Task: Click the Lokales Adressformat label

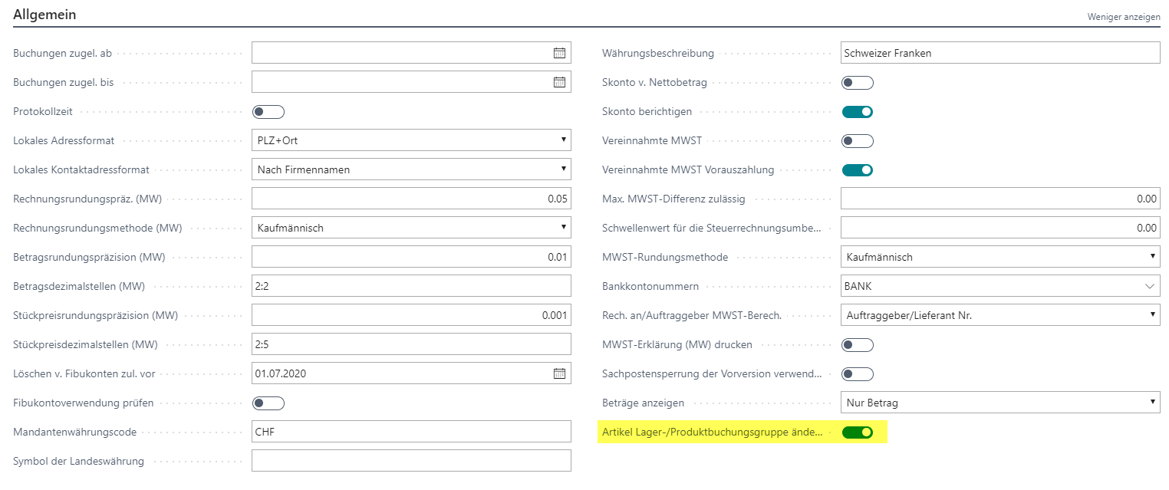Action: pyautogui.click(x=64, y=141)
